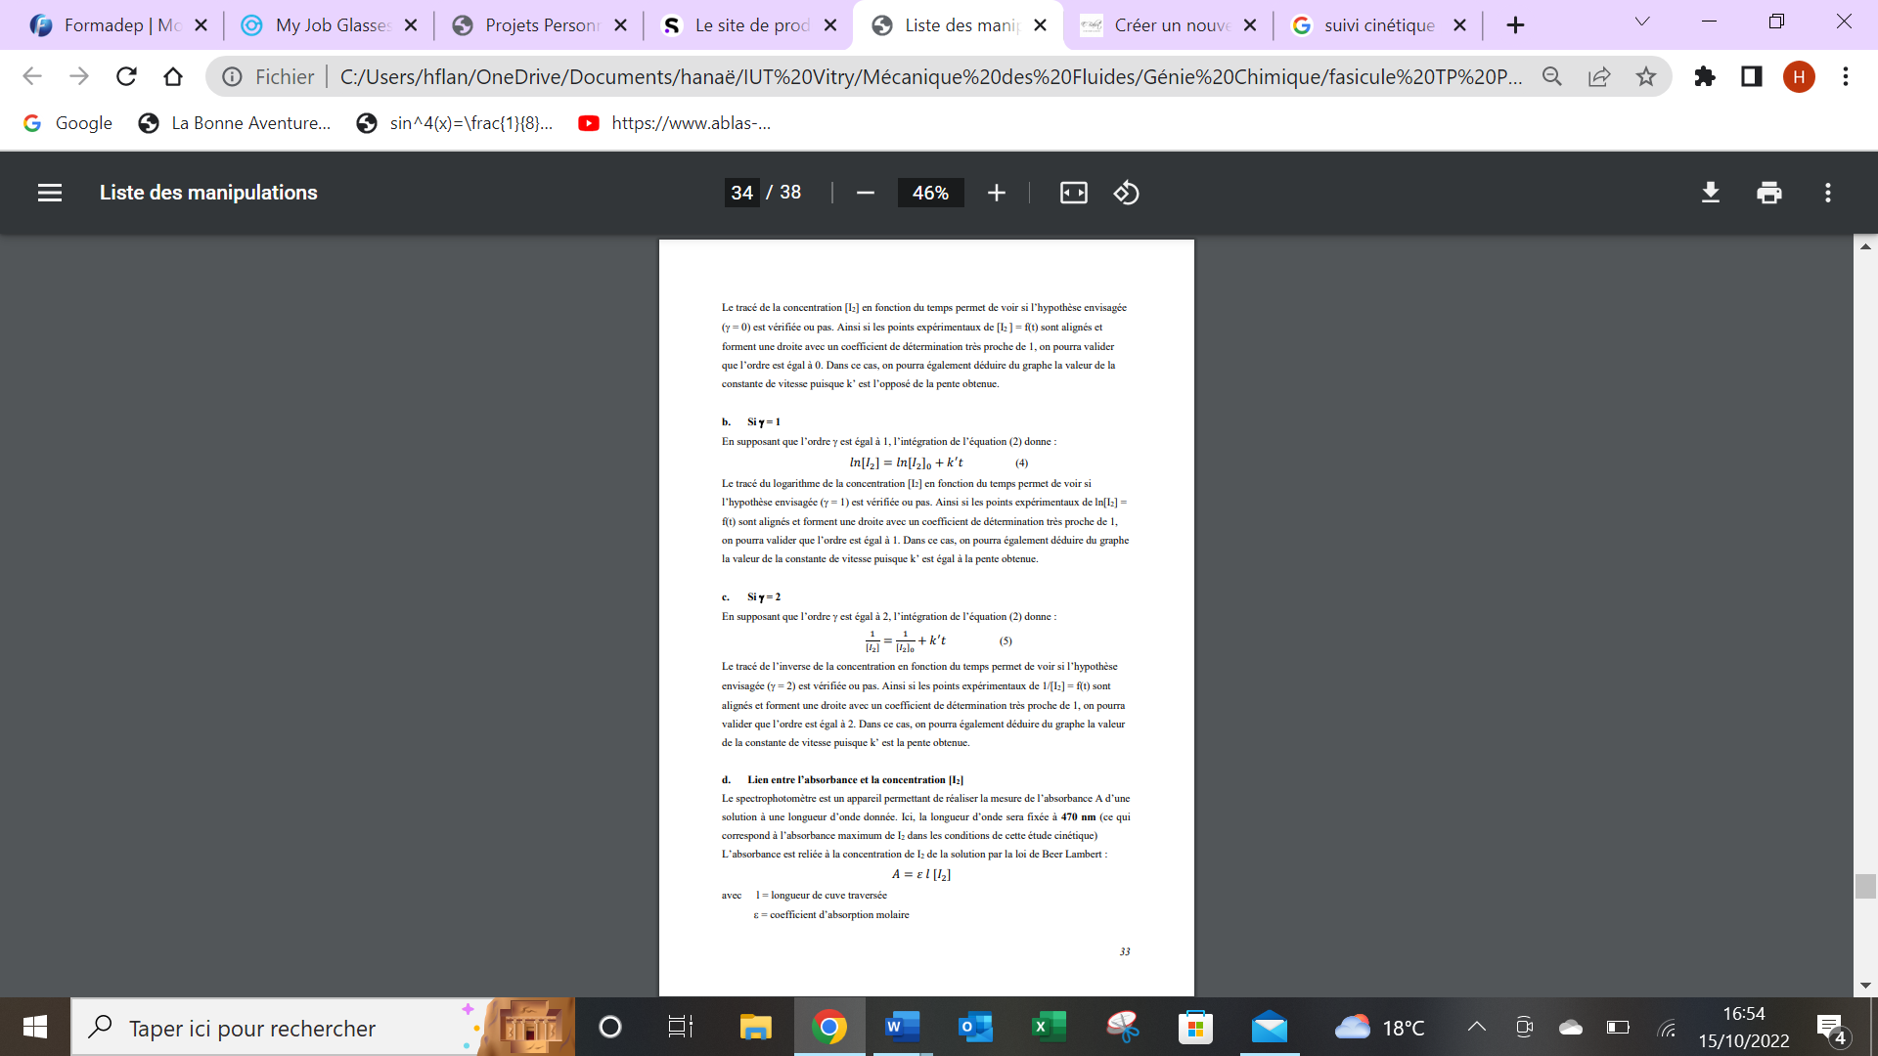Zoom in with the plus button
Image resolution: width=1878 pixels, height=1056 pixels.
996,193
